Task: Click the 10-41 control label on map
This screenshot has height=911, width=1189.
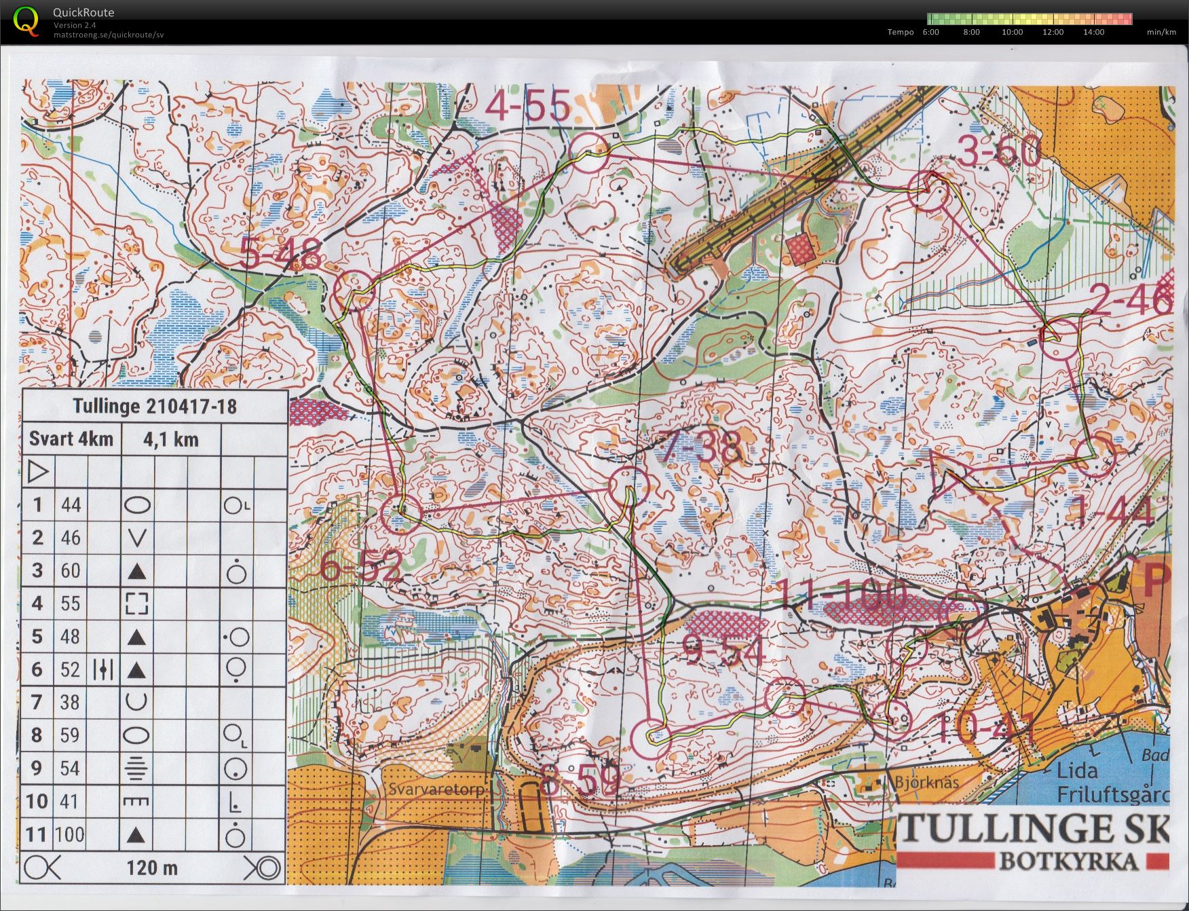Action: [x=985, y=729]
